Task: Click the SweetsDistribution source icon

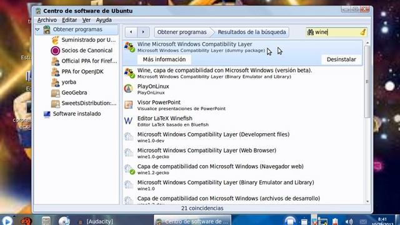Action: point(55,103)
